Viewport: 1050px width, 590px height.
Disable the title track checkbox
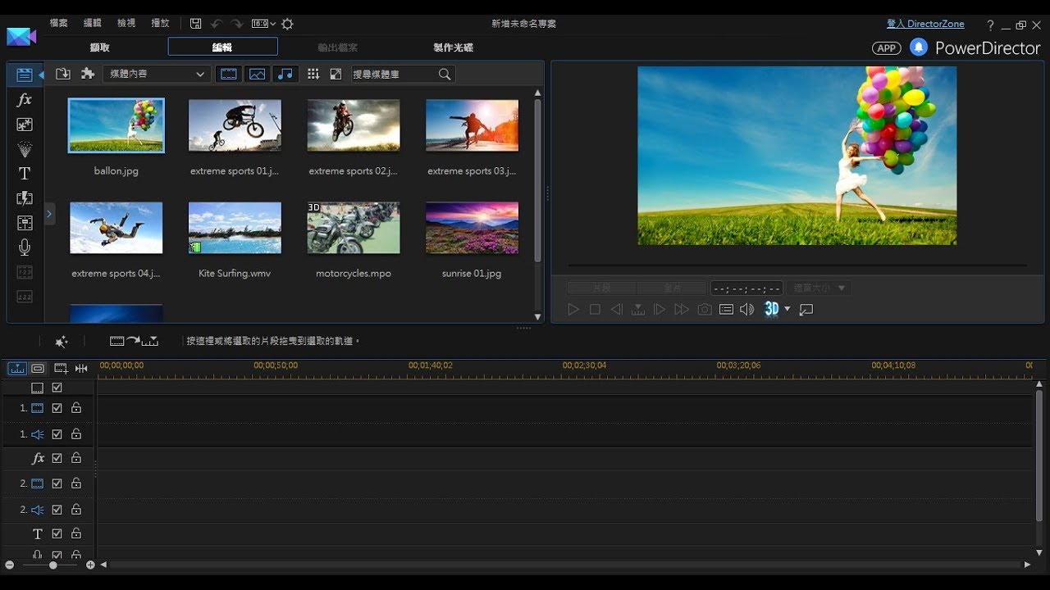[57, 534]
